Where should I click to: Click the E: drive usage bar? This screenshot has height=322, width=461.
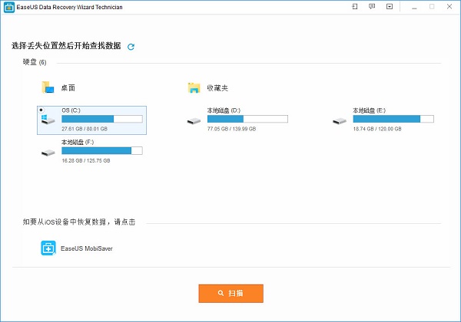click(393, 119)
